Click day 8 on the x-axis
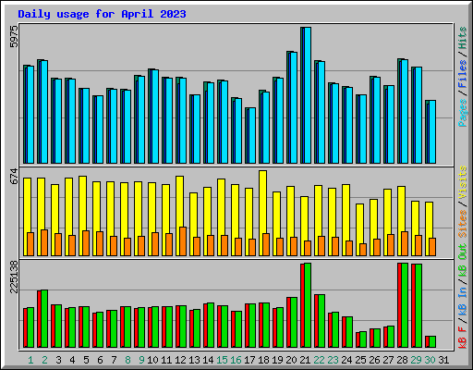Image resolution: width=473 pixels, height=370 pixels. [x=127, y=360]
